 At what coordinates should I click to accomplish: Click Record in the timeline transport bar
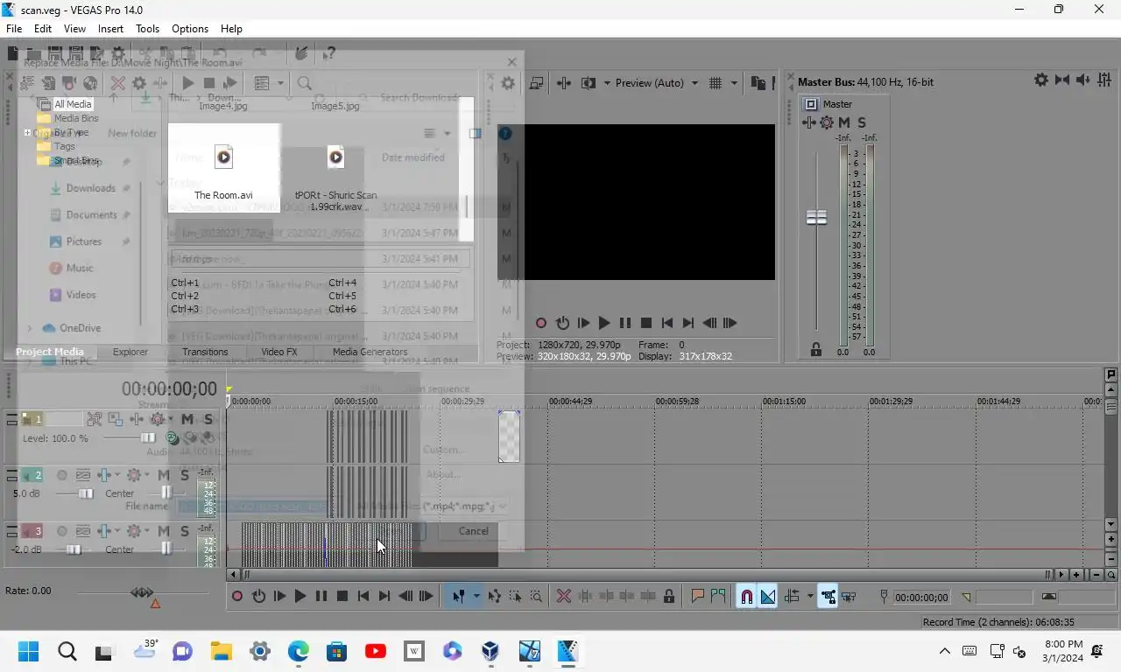click(237, 597)
